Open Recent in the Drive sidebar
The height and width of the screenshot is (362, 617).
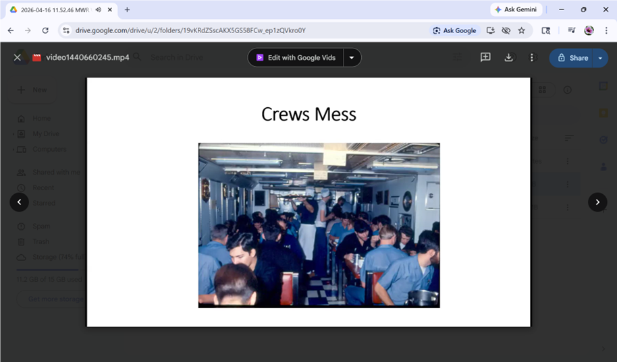(43, 187)
